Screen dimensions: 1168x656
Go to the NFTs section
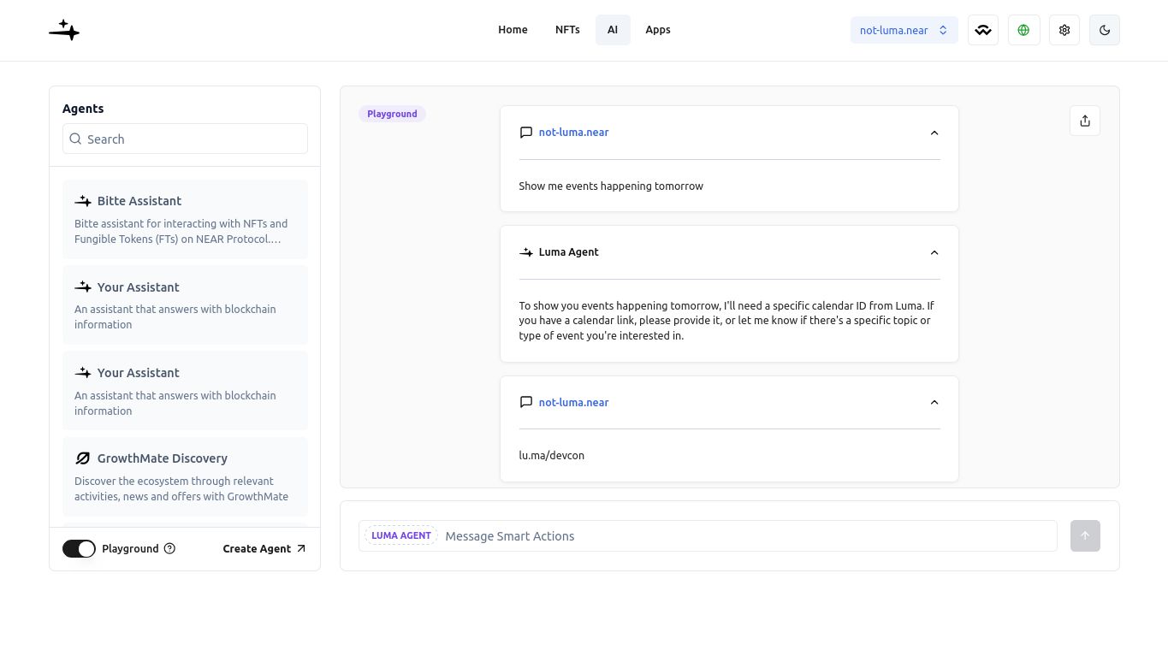pos(567,30)
